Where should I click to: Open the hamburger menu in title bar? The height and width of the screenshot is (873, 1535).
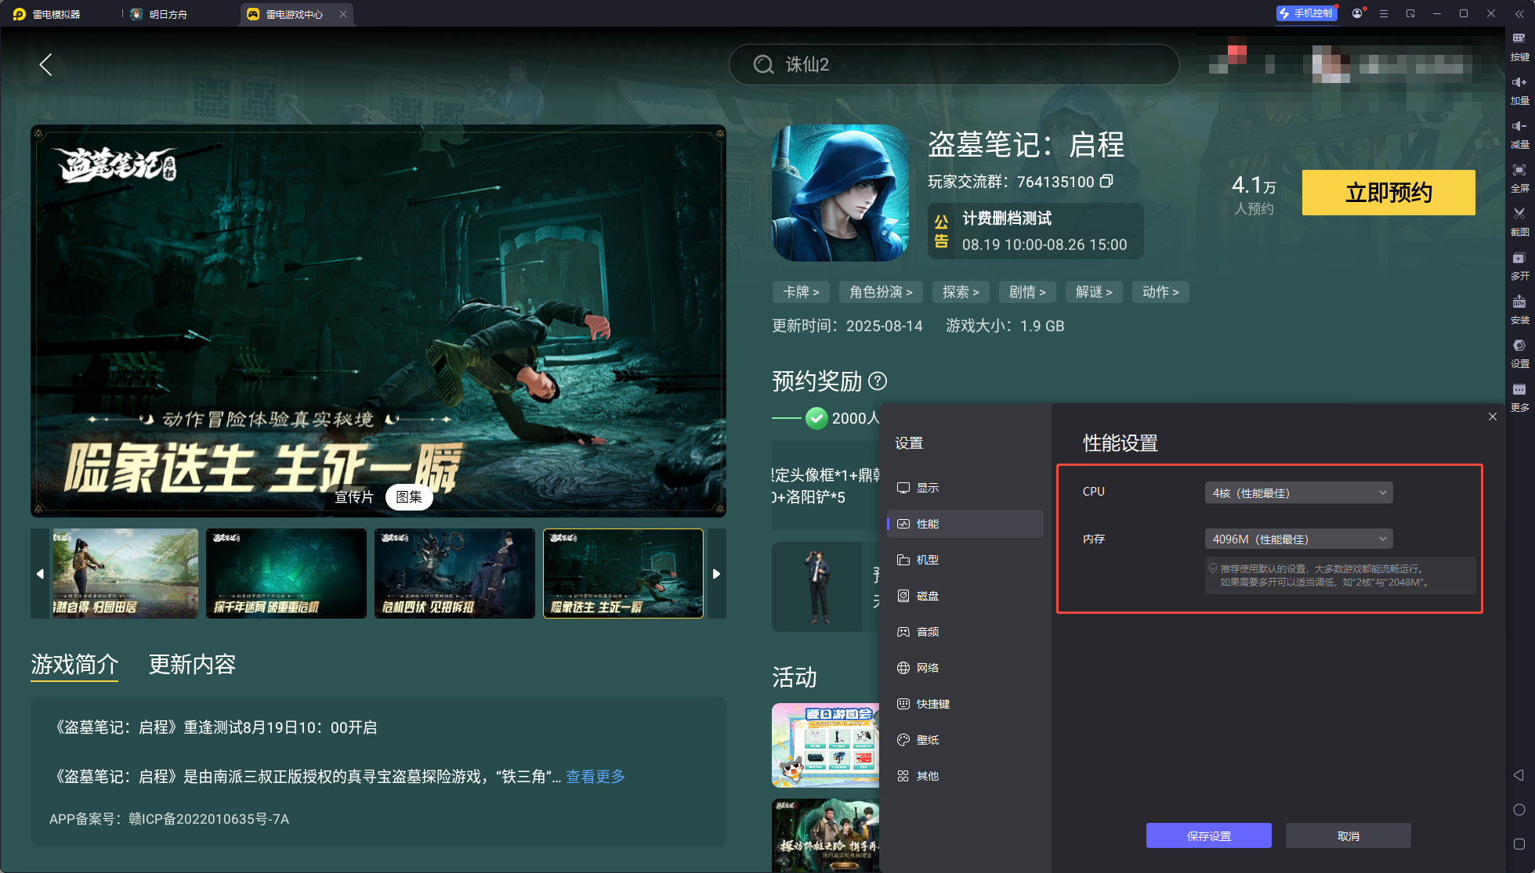click(x=1384, y=13)
